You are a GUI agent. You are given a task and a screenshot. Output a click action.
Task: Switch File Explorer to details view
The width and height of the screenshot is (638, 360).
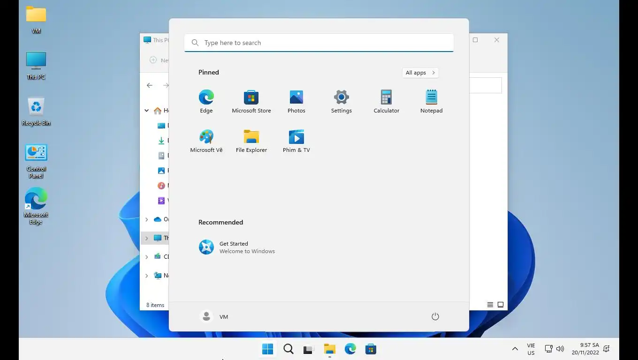(x=490, y=305)
